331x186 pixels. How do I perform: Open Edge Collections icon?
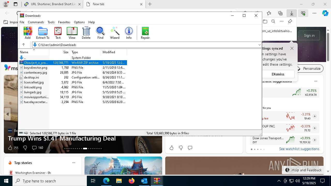280,13
